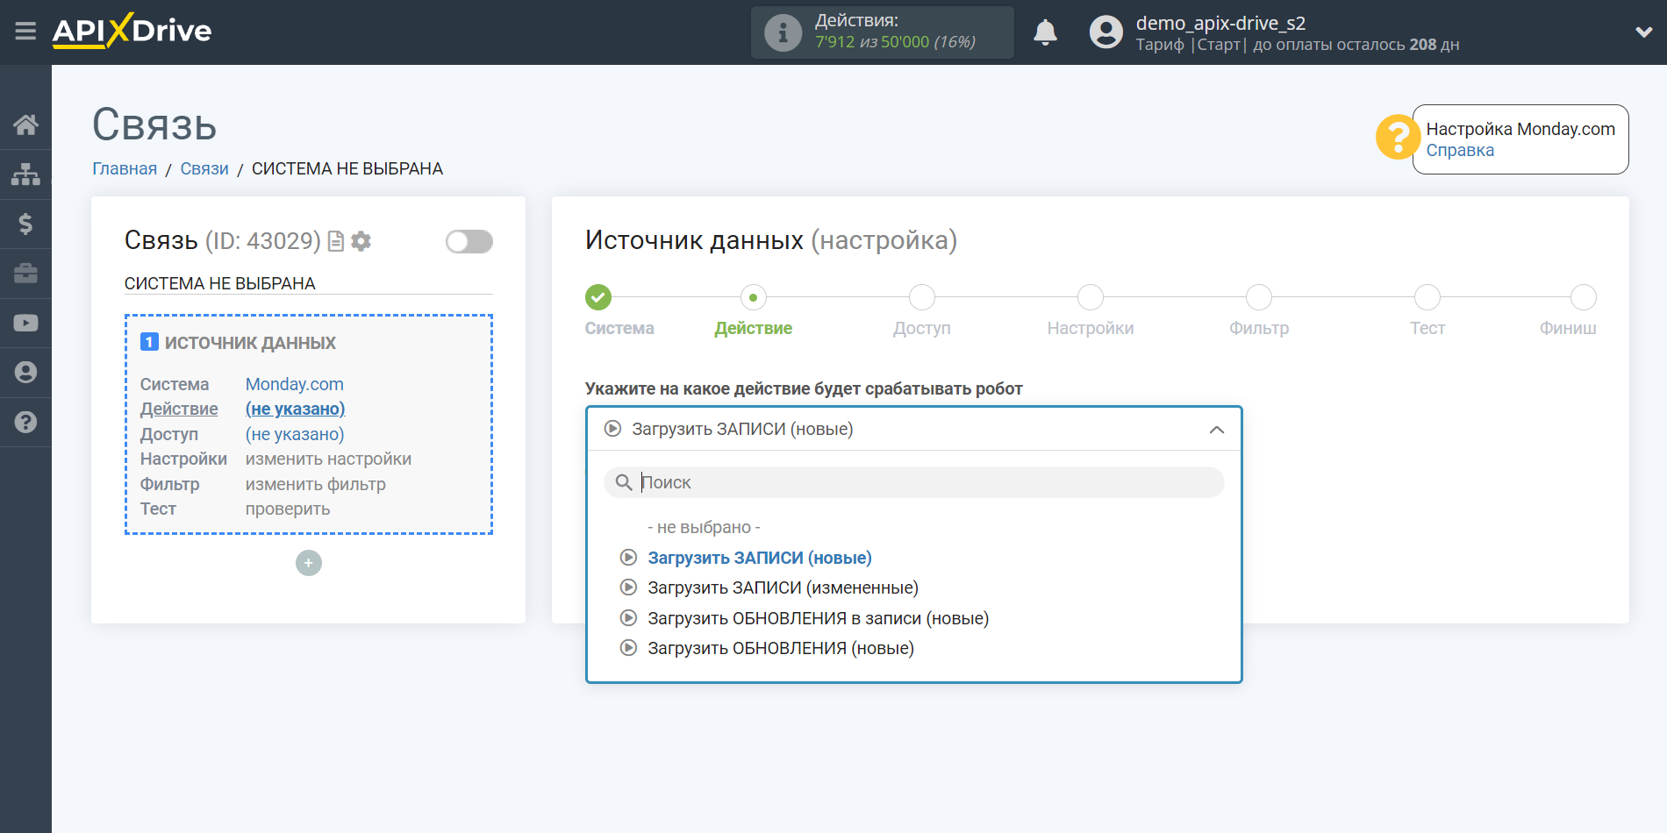1667x833 pixels.
Task: Click the yellow question mark help icon
Action: [x=1397, y=138]
